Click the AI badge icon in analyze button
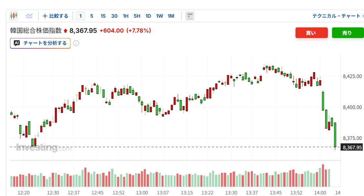 tap(17, 43)
